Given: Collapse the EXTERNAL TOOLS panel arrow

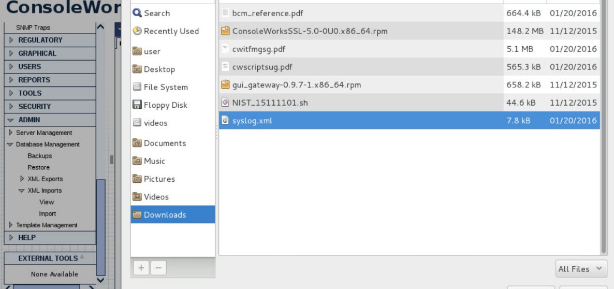Looking at the screenshot, I should pyautogui.click(x=82, y=257).
